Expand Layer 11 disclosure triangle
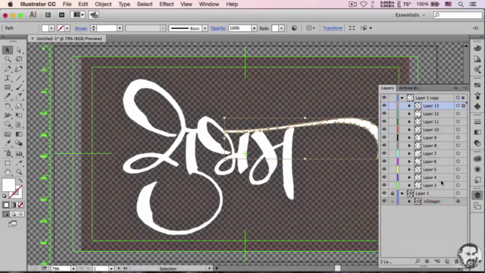 tap(409, 121)
